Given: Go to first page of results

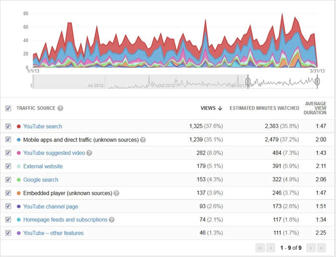Looking at the screenshot, I should click(260, 248).
